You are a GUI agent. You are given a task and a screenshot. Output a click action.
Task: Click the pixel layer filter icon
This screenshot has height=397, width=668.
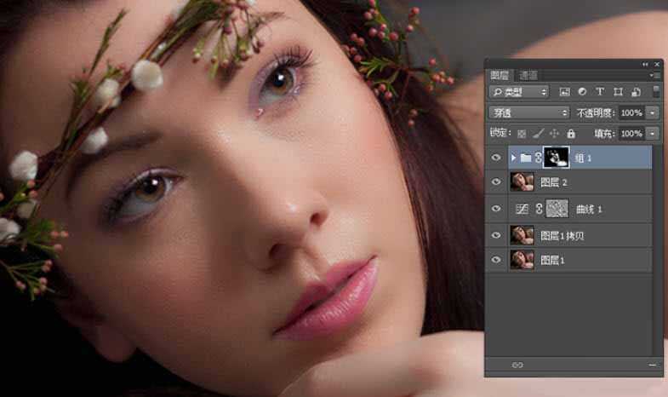coord(565,92)
